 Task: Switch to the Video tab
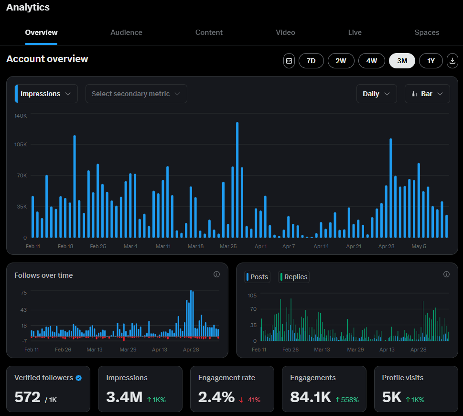pyautogui.click(x=285, y=33)
